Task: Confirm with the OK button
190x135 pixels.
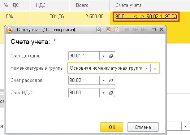Action: (x=112, y=127)
